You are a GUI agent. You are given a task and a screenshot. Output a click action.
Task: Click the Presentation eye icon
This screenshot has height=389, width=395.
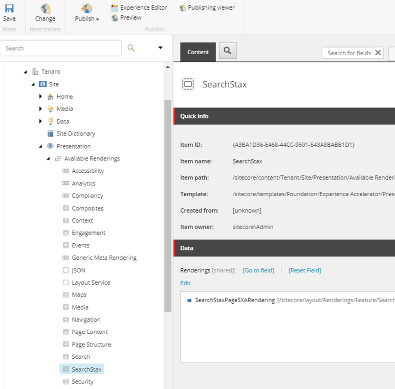tap(50, 146)
